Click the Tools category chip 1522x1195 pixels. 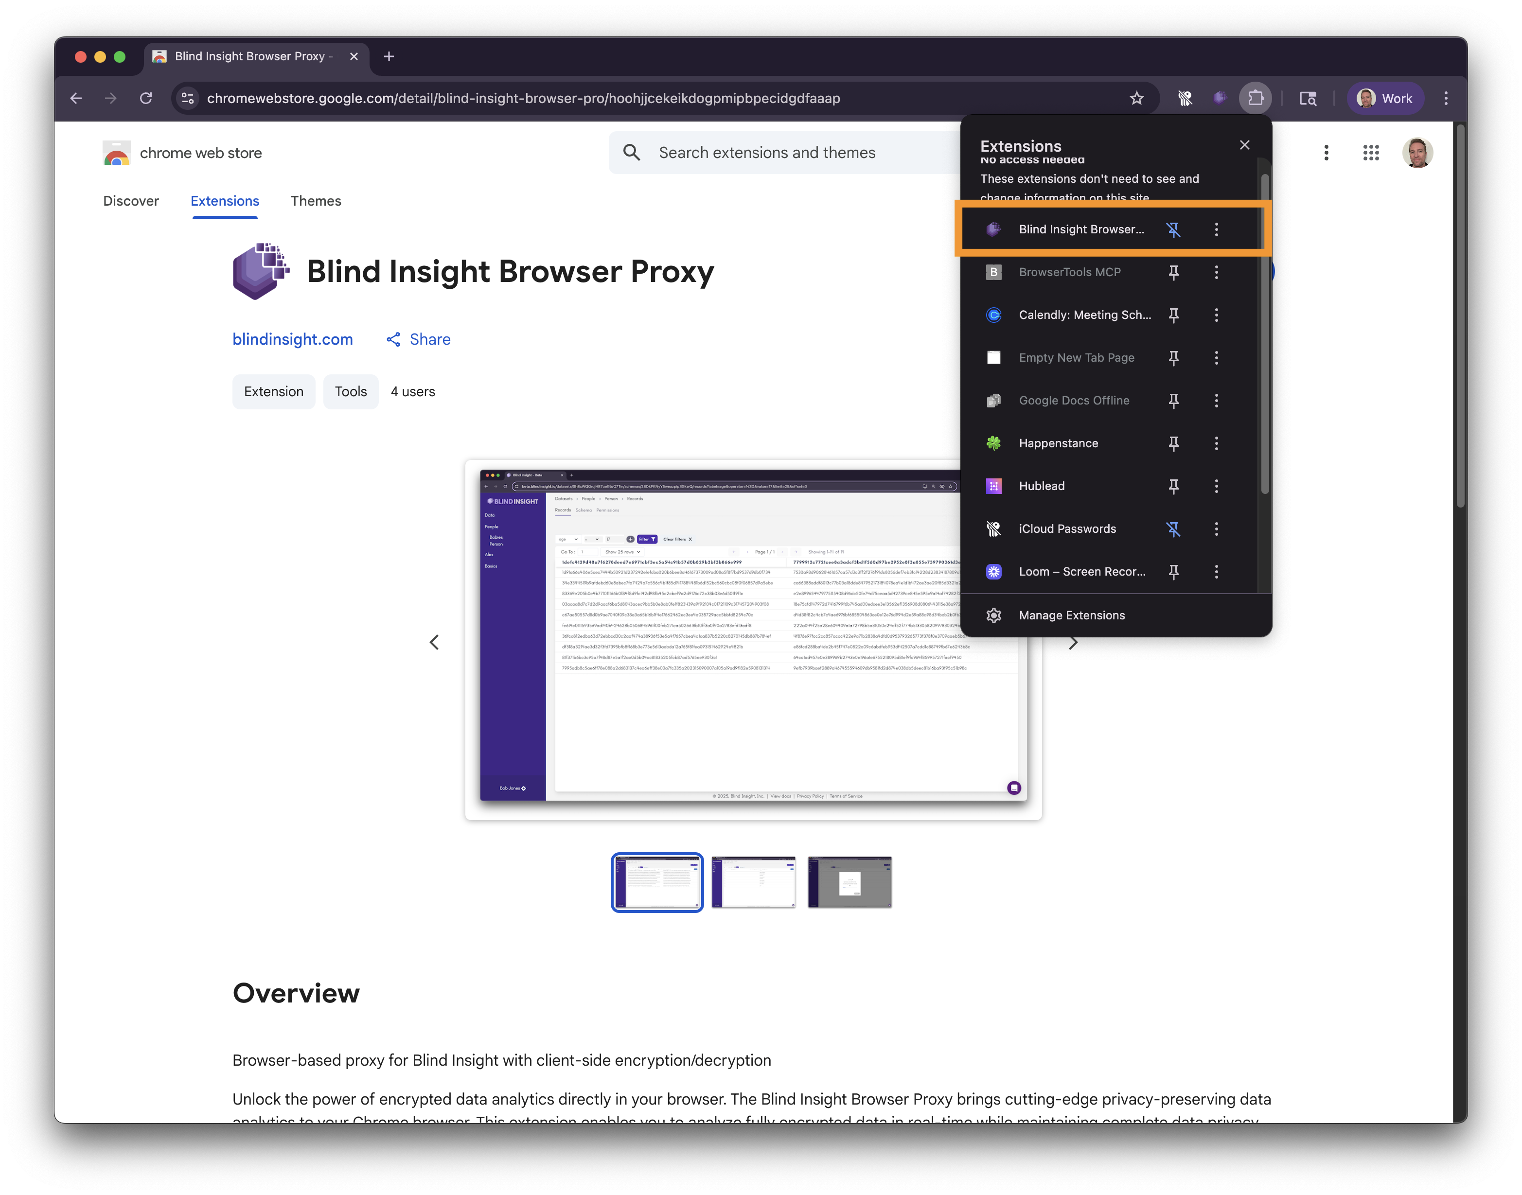coord(351,392)
